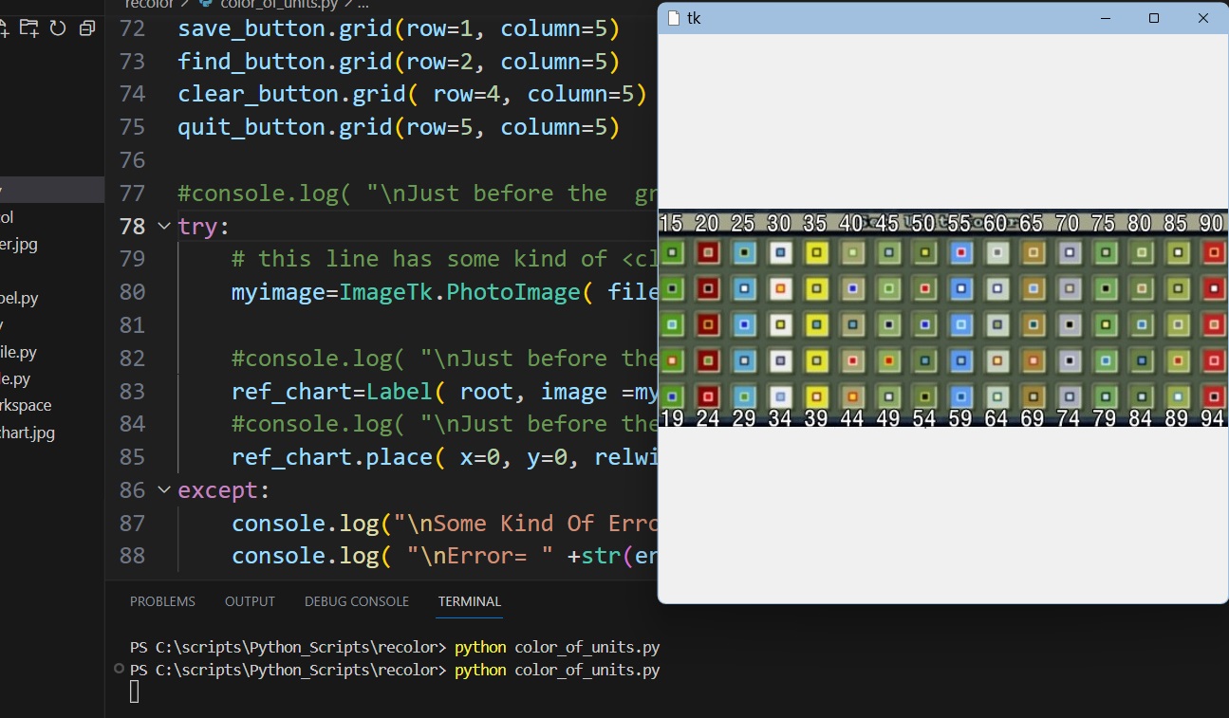Switch to the OUTPUT tab
The height and width of the screenshot is (718, 1229).
pos(250,601)
